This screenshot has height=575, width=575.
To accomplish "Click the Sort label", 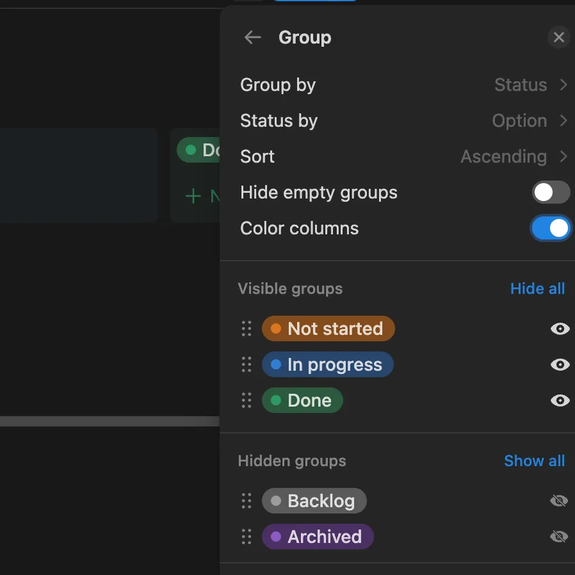I will 257,157.
